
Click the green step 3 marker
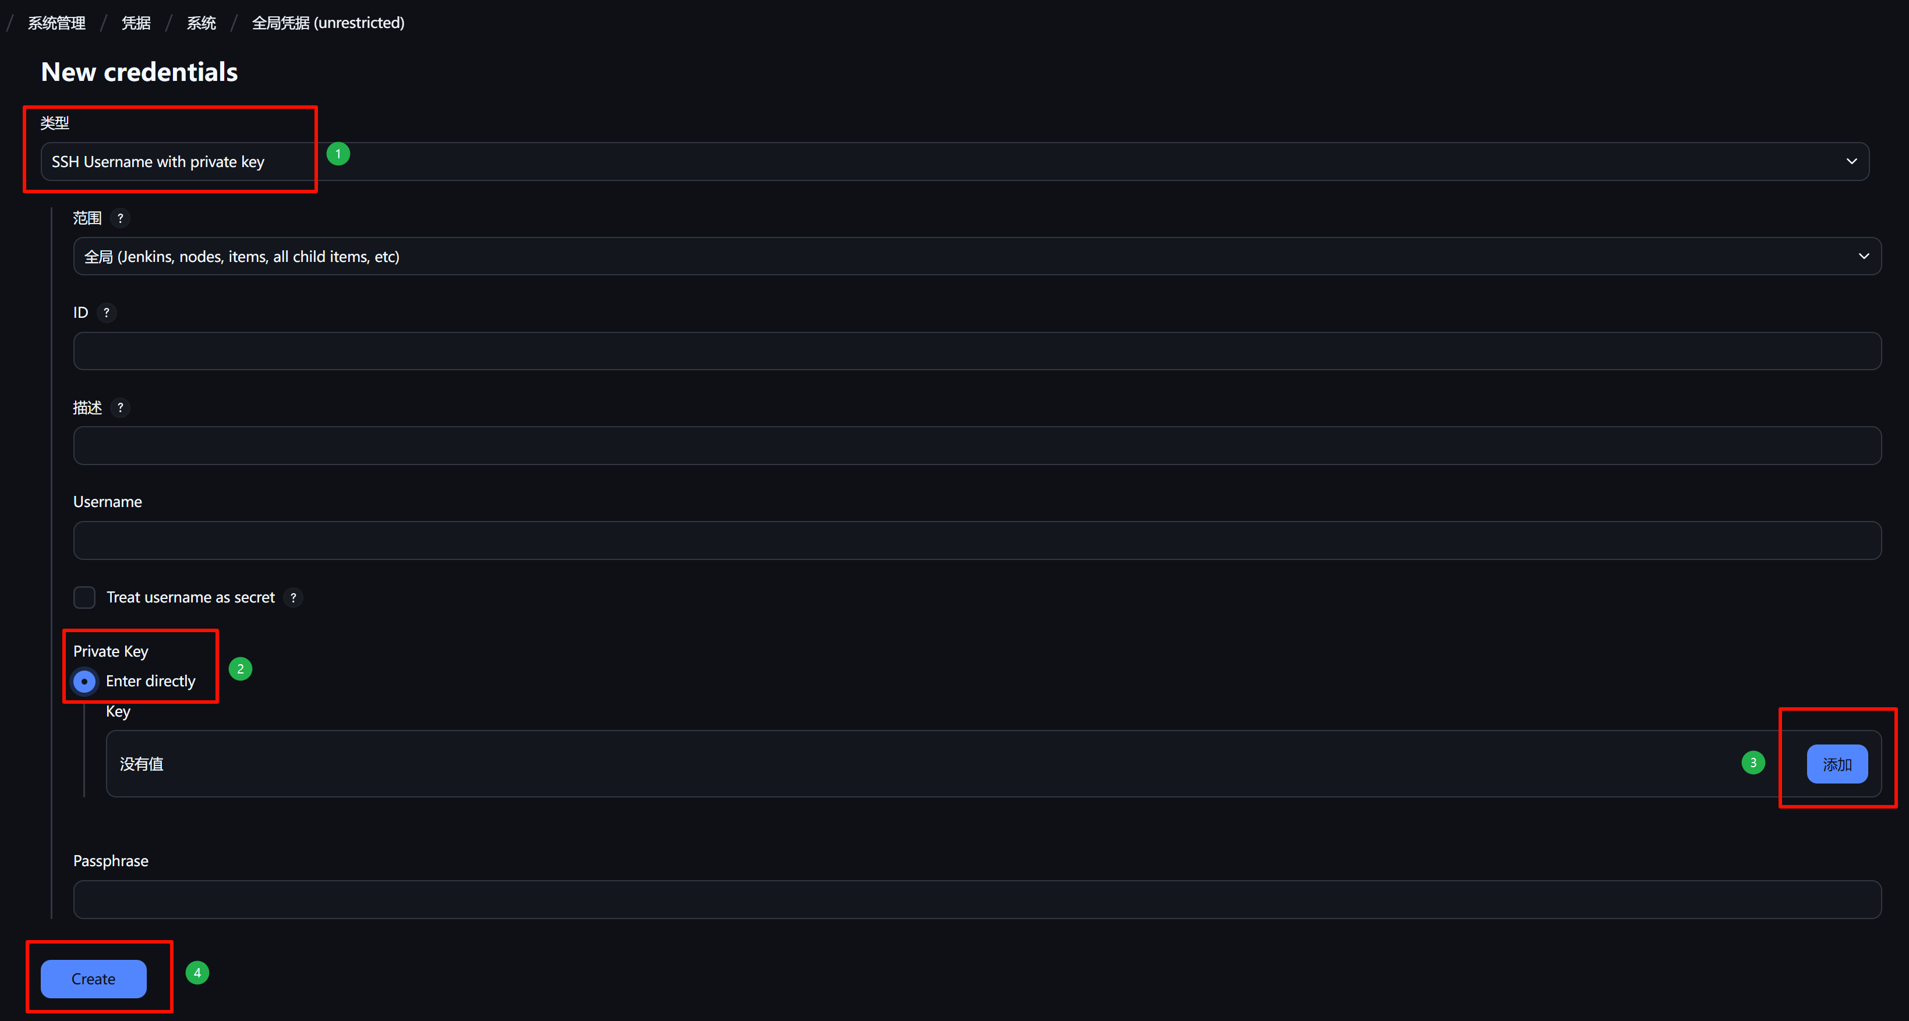1752,763
